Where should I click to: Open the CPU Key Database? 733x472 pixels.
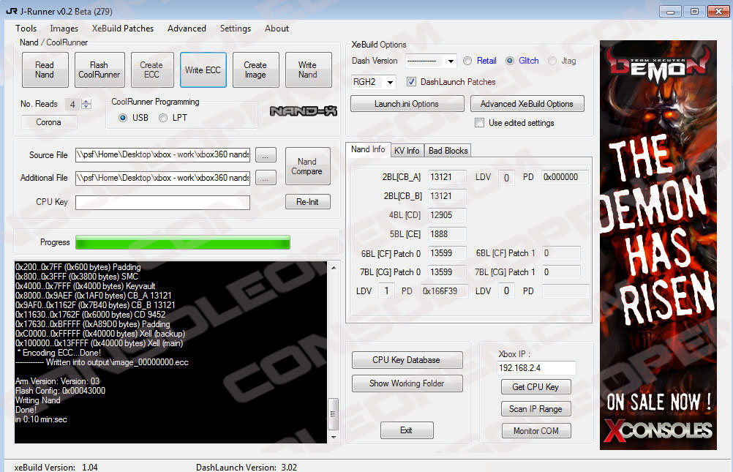pyautogui.click(x=407, y=360)
